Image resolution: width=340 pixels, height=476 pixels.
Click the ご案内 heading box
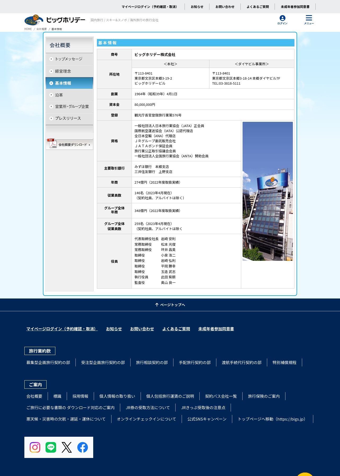point(35,384)
